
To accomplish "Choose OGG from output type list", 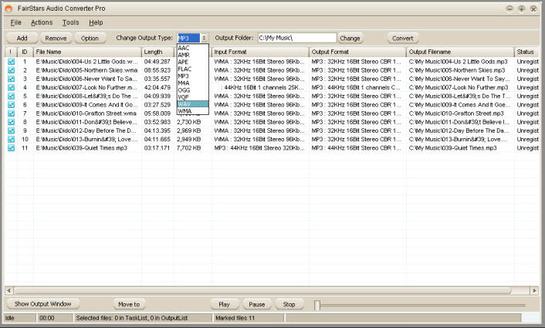I will (x=193, y=90).
